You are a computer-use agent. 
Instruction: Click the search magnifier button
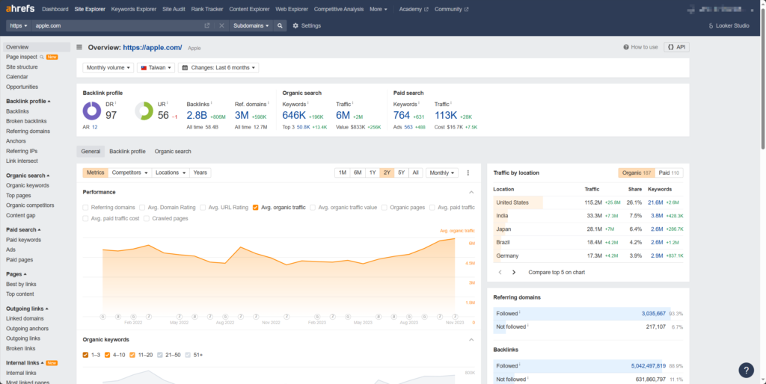tap(280, 26)
